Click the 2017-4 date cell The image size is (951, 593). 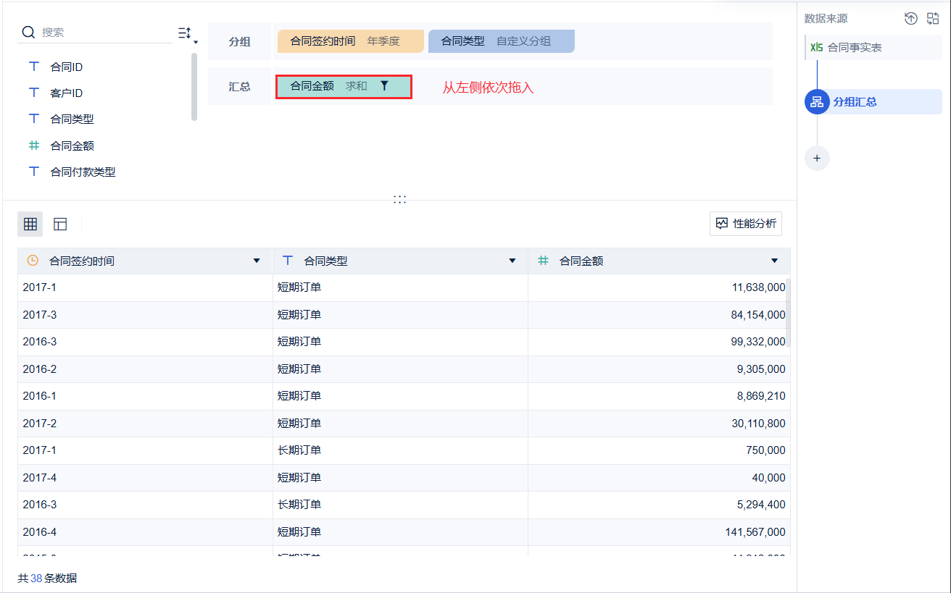click(x=145, y=478)
